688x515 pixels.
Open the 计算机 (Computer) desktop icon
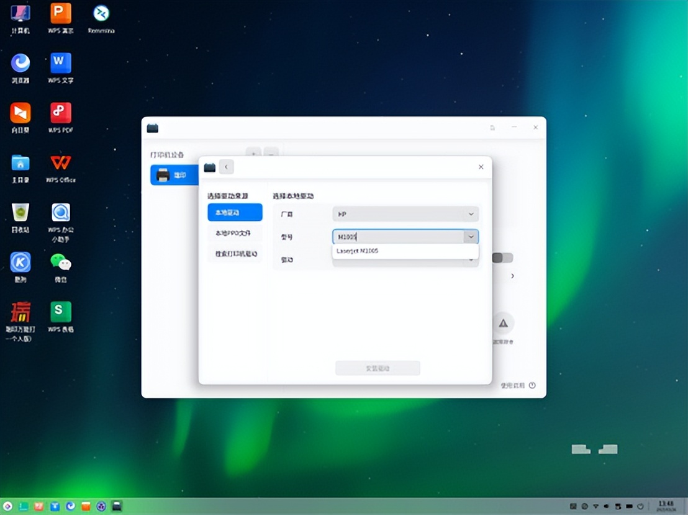pyautogui.click(x=19, y=14)
